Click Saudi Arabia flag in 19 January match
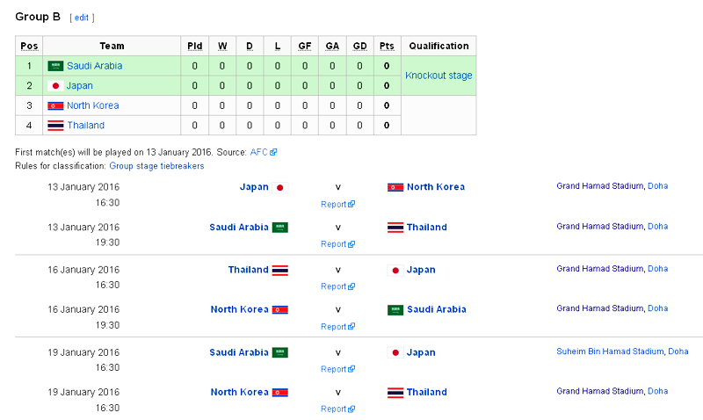This screenshot has height=420, width=703. click(x=280, y=352)
